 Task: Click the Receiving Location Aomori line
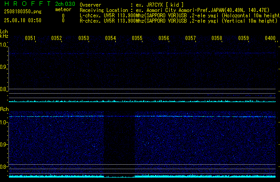coord(174,10)
